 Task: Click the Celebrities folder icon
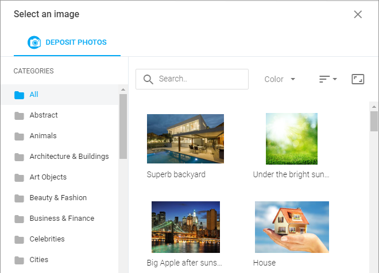19,239
